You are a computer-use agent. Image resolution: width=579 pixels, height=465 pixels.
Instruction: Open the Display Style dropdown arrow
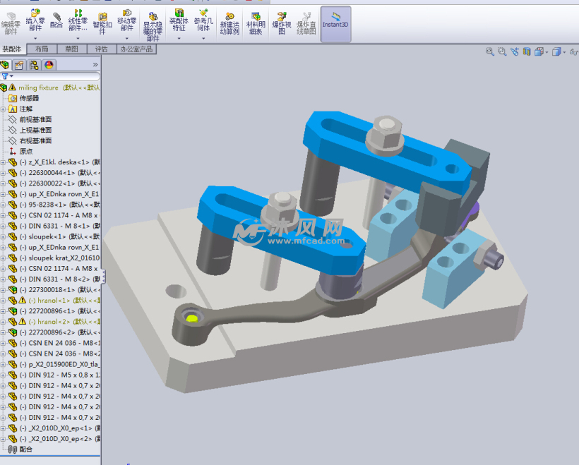(x=563, y=52)
